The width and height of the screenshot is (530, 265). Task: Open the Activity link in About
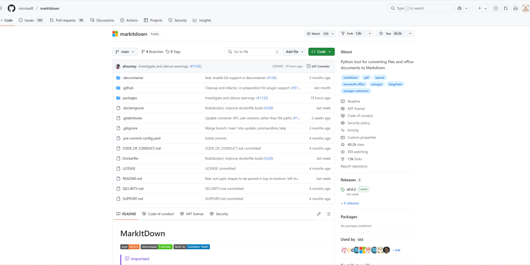coord(350,130)
